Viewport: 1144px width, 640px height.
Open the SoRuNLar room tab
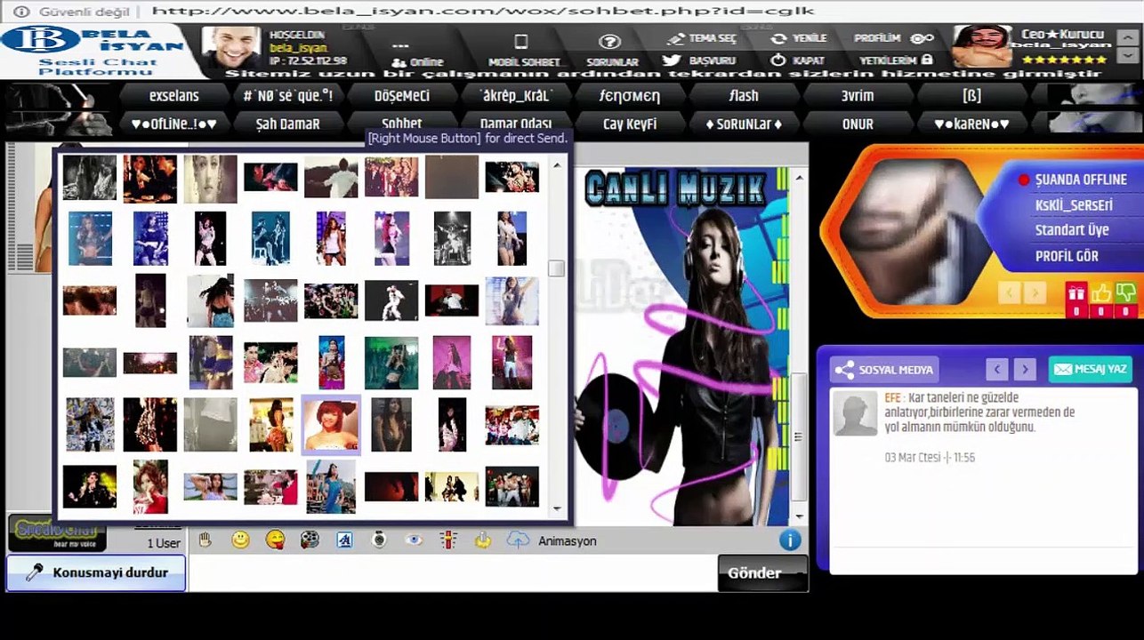tap(744, 124)
